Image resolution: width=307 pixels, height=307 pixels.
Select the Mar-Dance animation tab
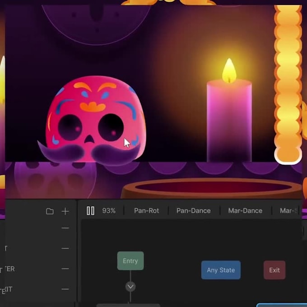(245, 211)
